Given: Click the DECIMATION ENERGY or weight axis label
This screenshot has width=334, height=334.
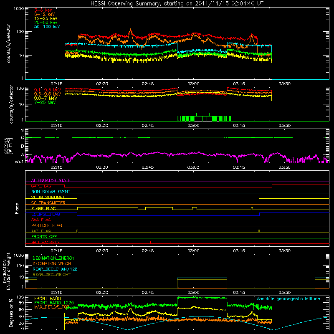Looking at the screenshot, I should click(6, 271).
